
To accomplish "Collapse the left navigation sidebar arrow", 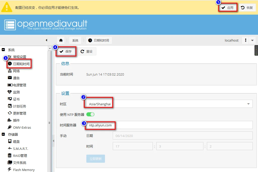I will [x=46, y=40].
